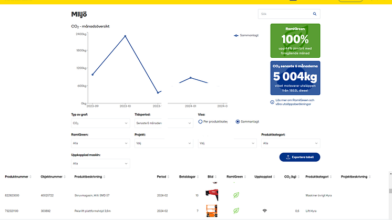The width and height of the screenshot is (392, 220).
Task: Click table vertical scrollbar thumb
Action: point(390,191)
